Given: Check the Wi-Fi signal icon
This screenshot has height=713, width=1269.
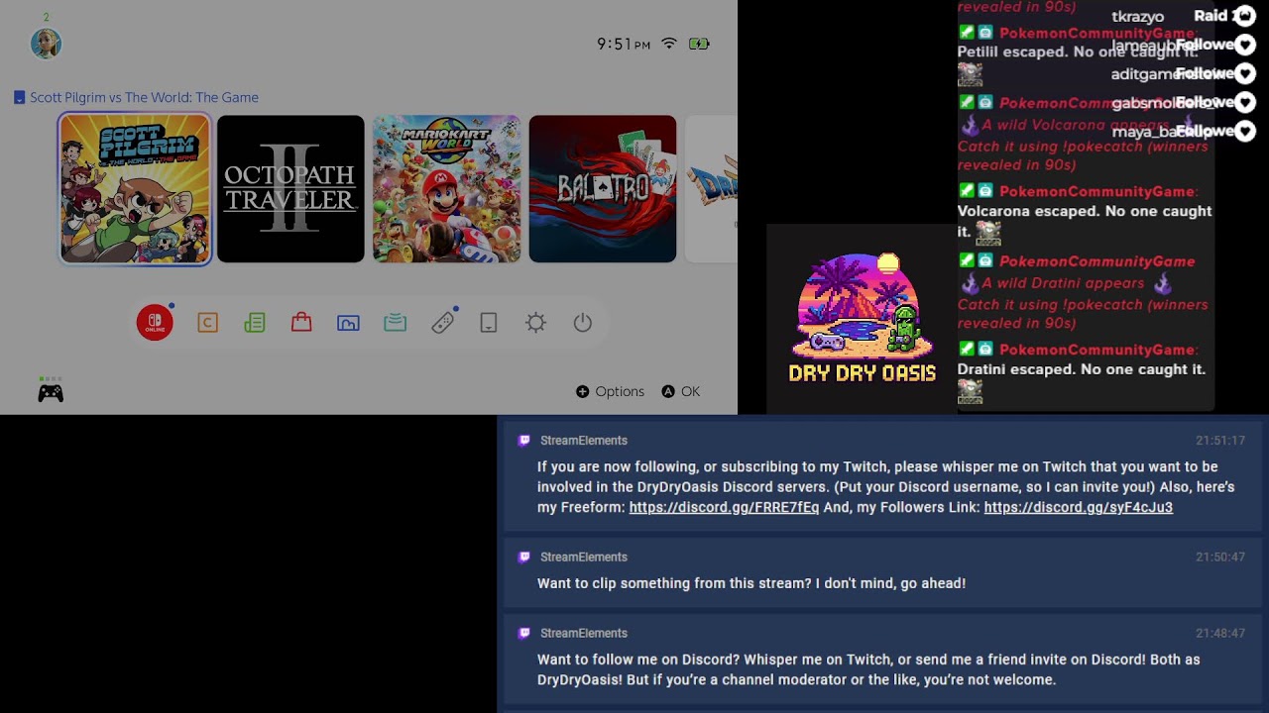Looking at the screenshot, I should pyautogui.click(x=669, y=44).
